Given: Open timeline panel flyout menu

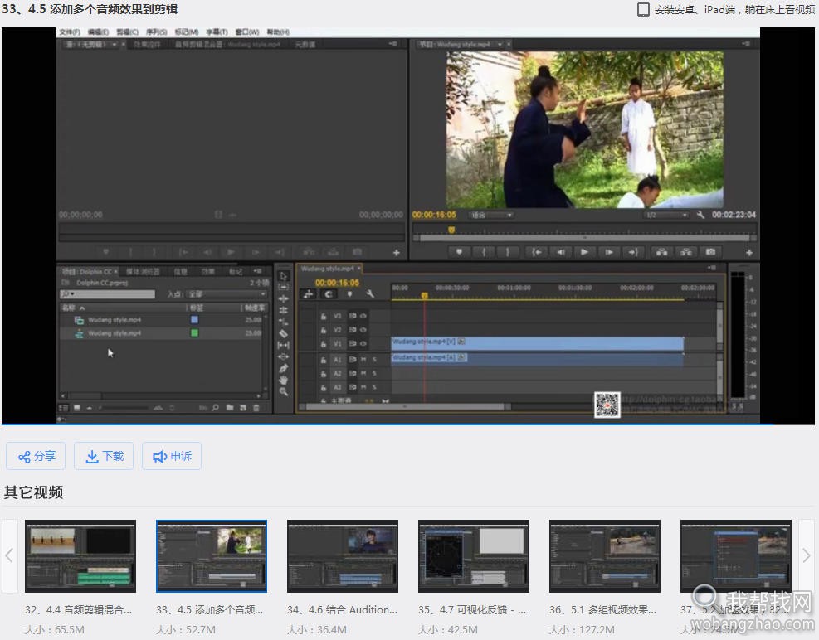Looking at the screenshot, I should [x=712, y=268].
